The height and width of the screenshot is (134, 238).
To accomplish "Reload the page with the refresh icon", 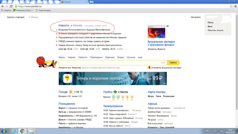I will click(x=11, y=6).
